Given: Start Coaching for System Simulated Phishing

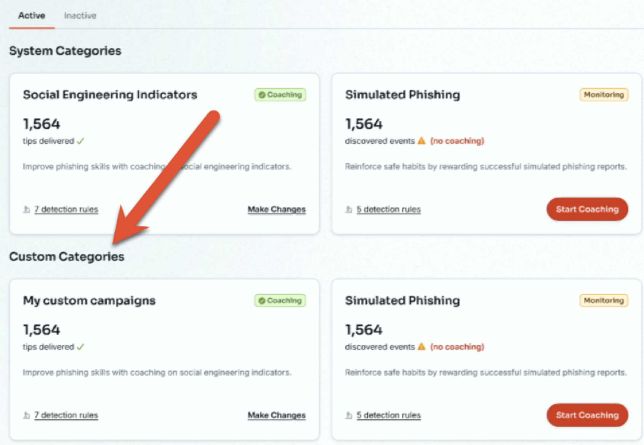Looking at the screenshot, I should pos(587,209).
